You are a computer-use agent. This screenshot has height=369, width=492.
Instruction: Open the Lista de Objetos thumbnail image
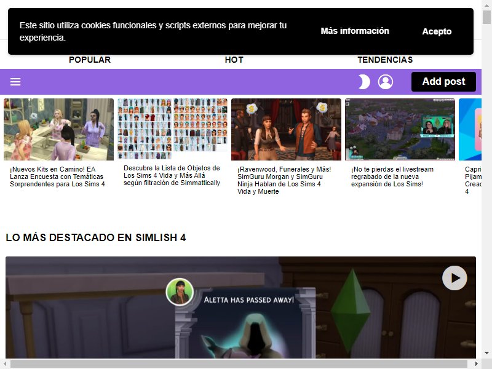172,129
